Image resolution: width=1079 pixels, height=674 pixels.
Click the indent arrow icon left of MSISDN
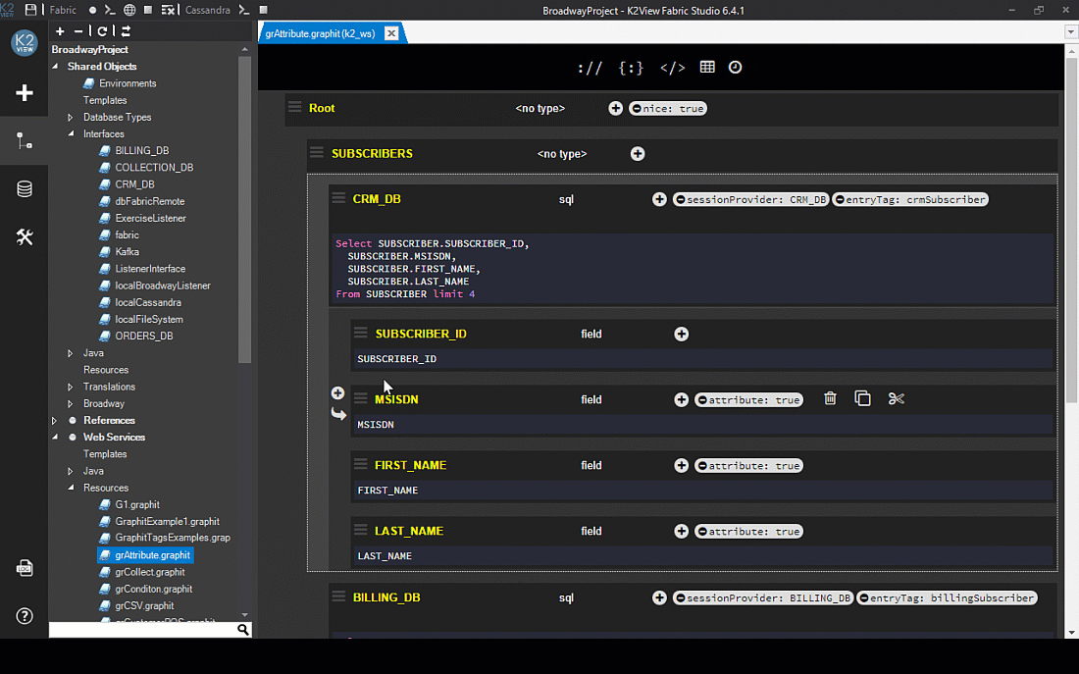click(337, 414)
